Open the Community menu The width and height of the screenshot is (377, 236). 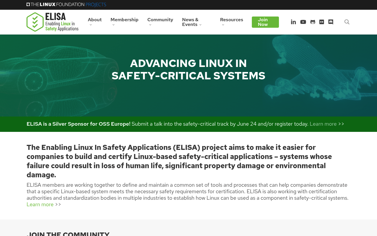(x=160, y=22)
